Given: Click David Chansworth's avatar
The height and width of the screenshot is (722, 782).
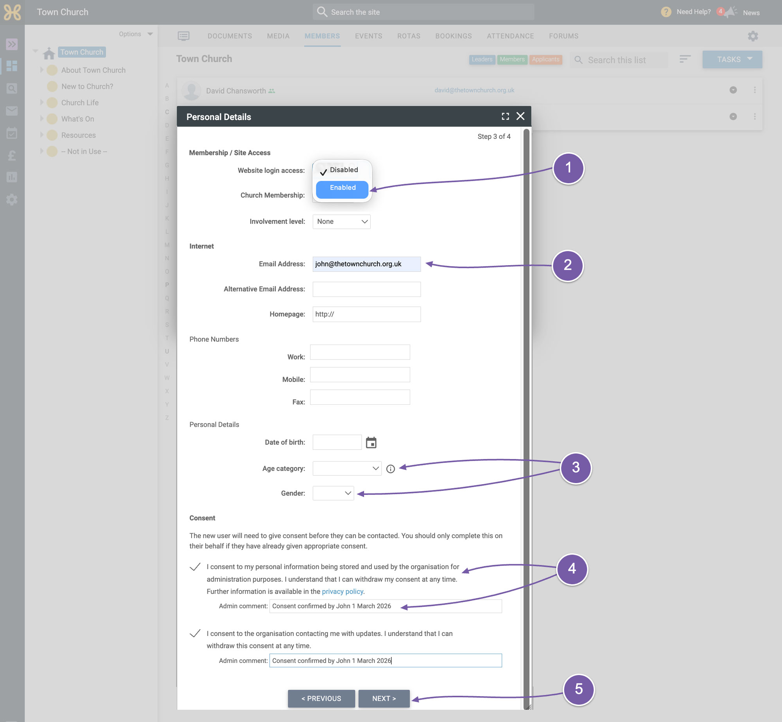Looking at the screenshot, I should pos(192,91).
